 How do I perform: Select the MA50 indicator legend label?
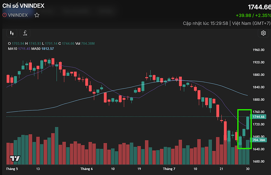36,49
